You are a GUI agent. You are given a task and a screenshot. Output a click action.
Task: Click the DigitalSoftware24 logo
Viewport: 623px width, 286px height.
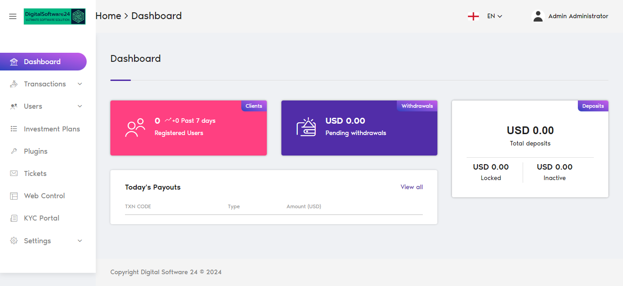coord(55,16)
